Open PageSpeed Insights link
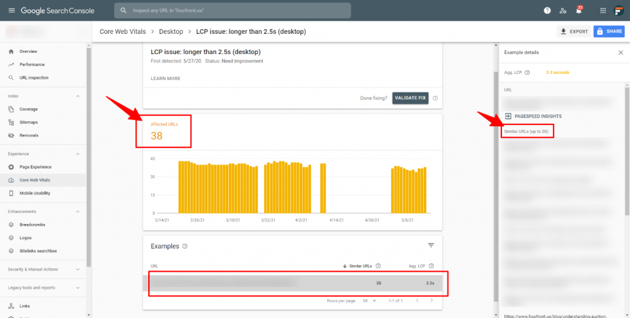This screenshot has width=630, height=318. point(533,116)
